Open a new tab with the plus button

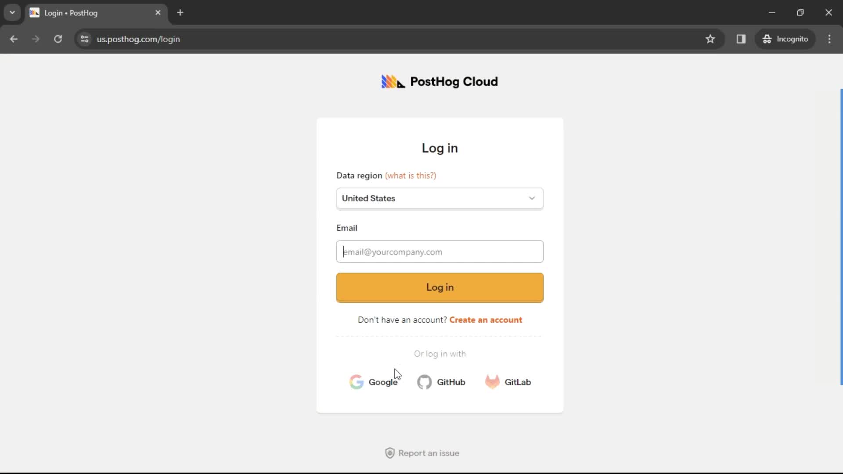click(180, 13)
